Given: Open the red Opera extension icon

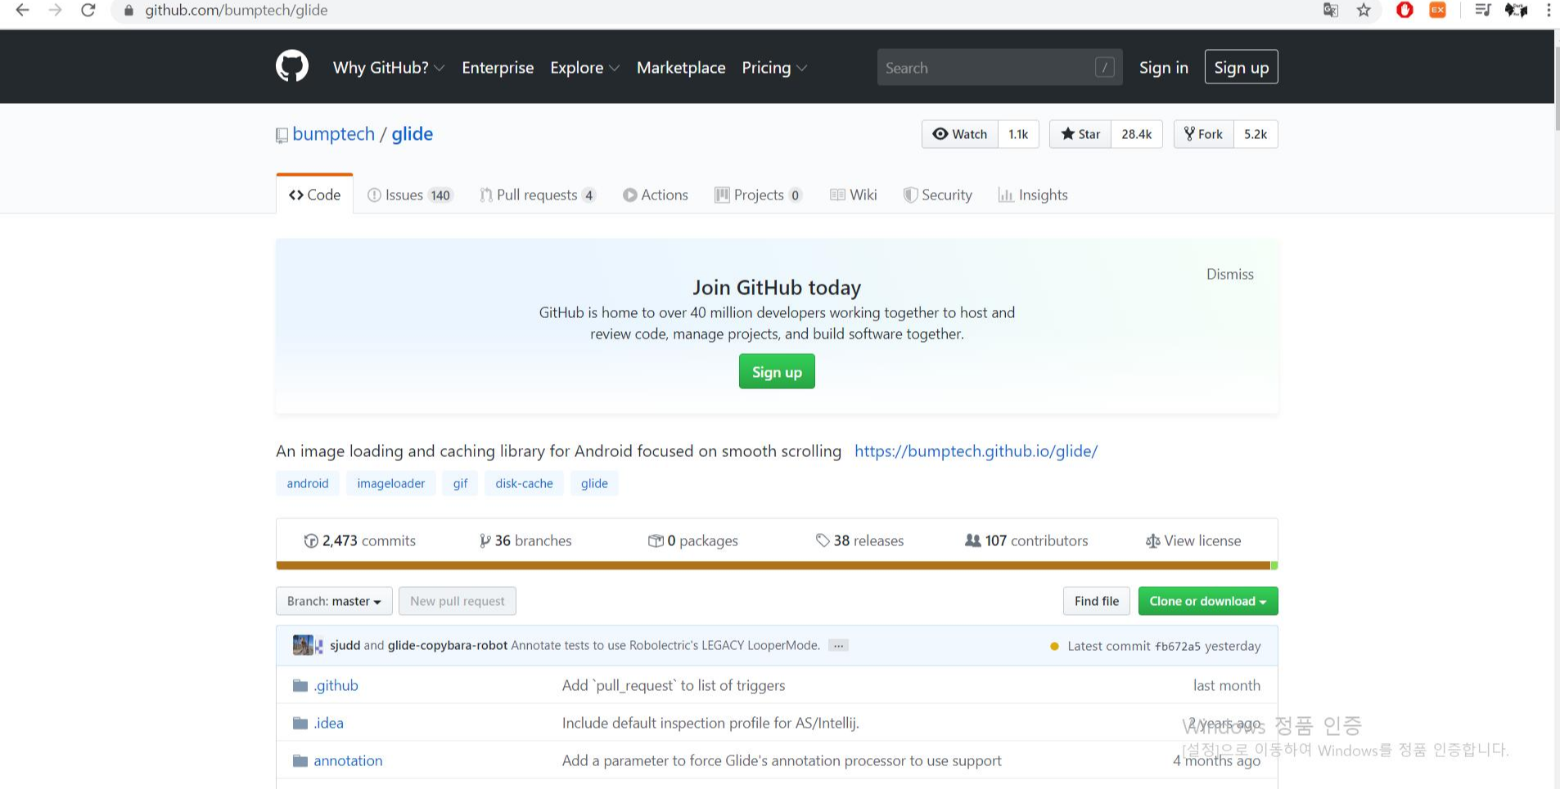Looking at the screenshot, I should click(1404, 10).
